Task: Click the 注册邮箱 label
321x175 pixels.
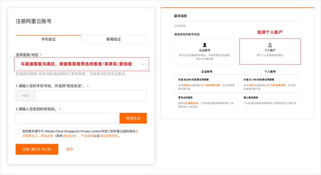Action: click(x=180, y=26)
